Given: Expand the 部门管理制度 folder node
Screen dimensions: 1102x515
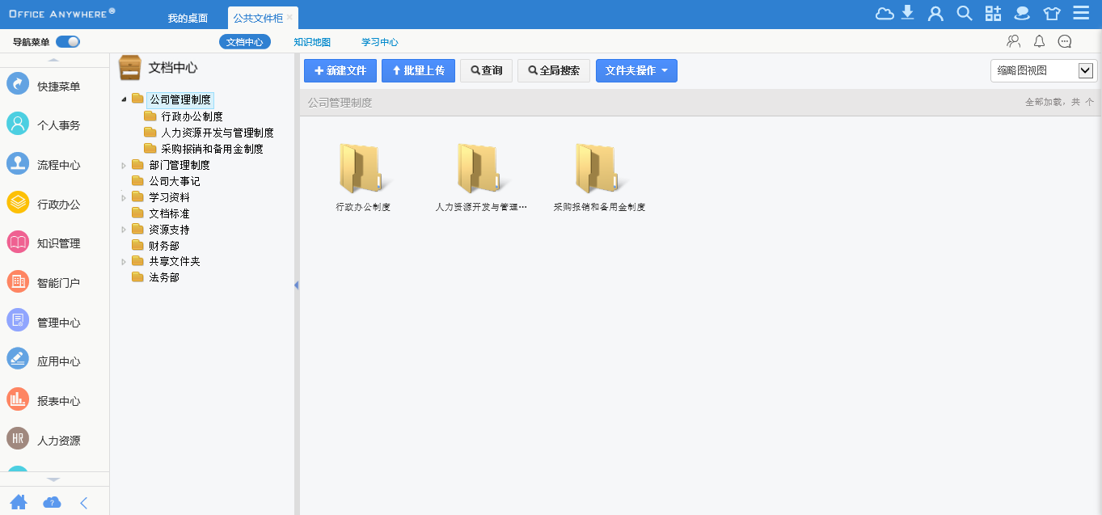Looking at the screenshot, I should pos(124,165).
